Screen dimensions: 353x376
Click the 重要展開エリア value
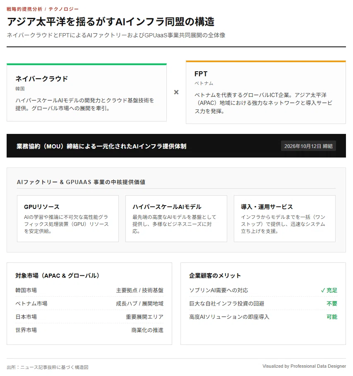pos(145,317)
